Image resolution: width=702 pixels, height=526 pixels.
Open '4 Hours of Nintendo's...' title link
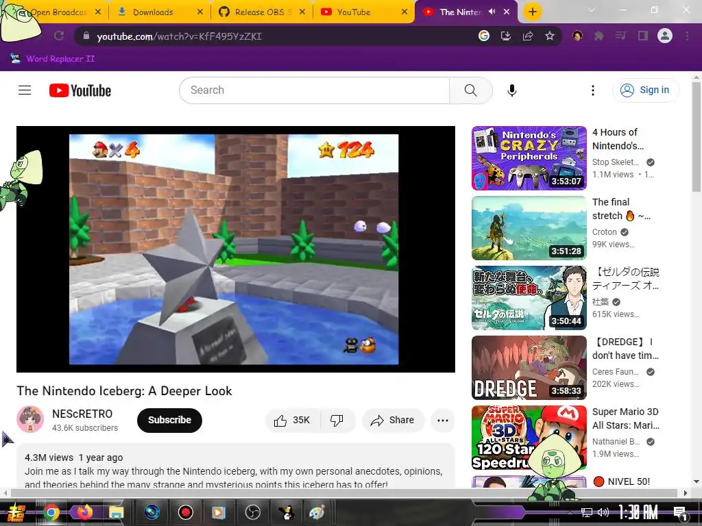tap(618, 139)
